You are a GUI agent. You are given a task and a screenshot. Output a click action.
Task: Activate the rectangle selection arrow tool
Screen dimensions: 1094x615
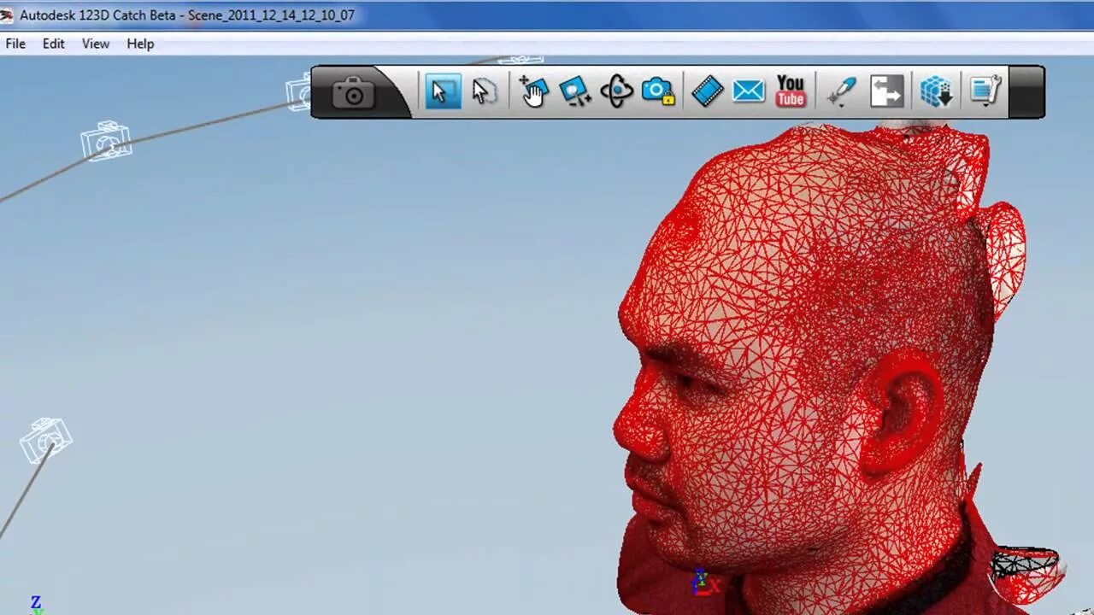click(443, 91)
